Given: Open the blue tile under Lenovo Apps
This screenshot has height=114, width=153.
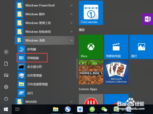Looking at the screenshot, I should [x=116, y=99].
